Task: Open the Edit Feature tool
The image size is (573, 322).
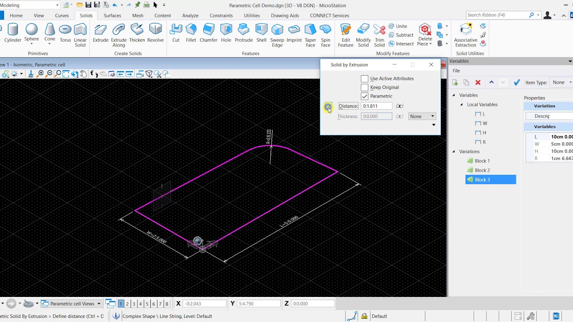Action: click(346, 36)
